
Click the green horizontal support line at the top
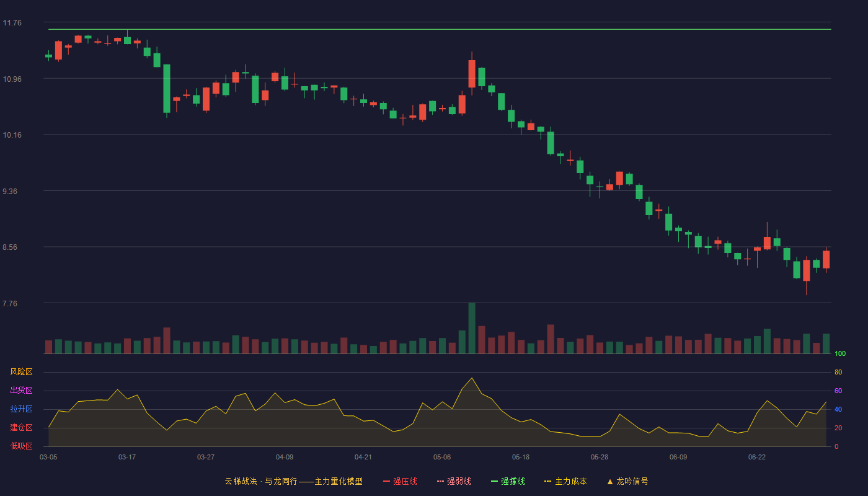(x=440, y=29)
